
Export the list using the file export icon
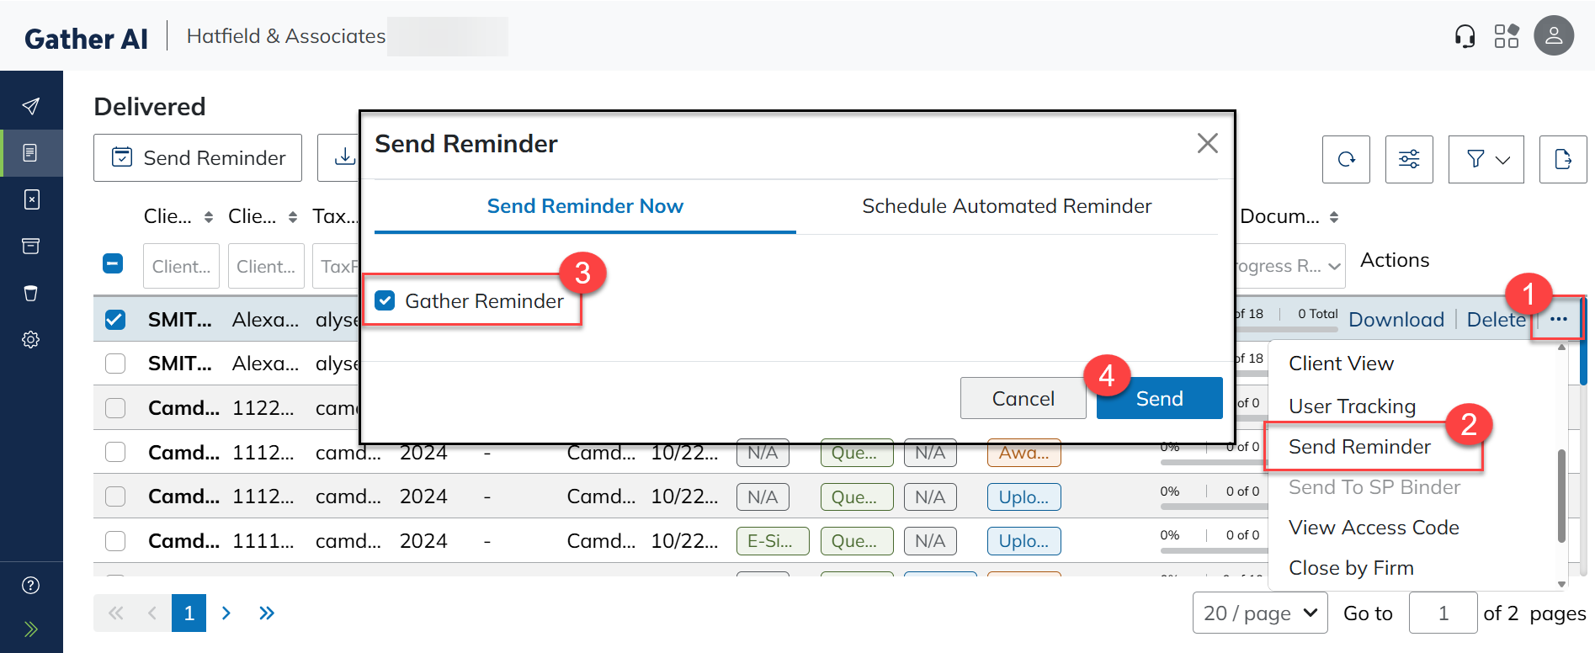(x=1563, y=159)
